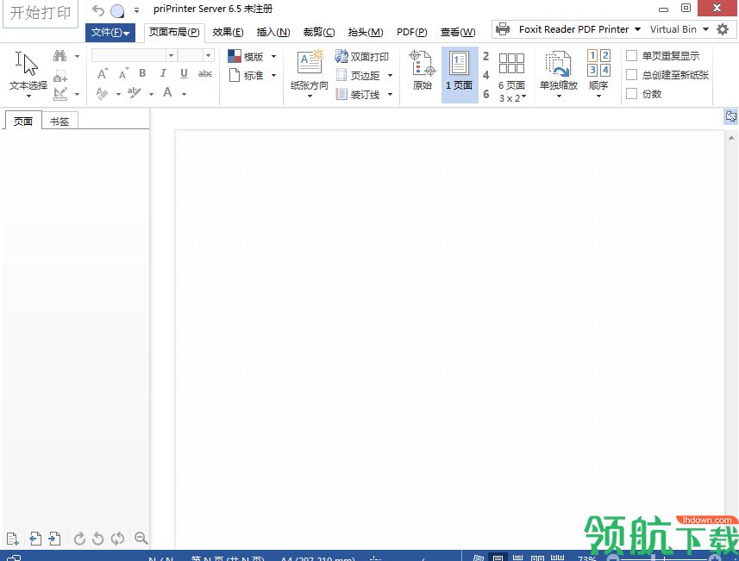The image size is (739, 561).
Task: Open the font size combo box dropdown
Action: (x=208, y=55)
